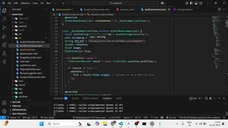Switch to Ports panel tab
The image size is (228, 128).
point(119,98)
